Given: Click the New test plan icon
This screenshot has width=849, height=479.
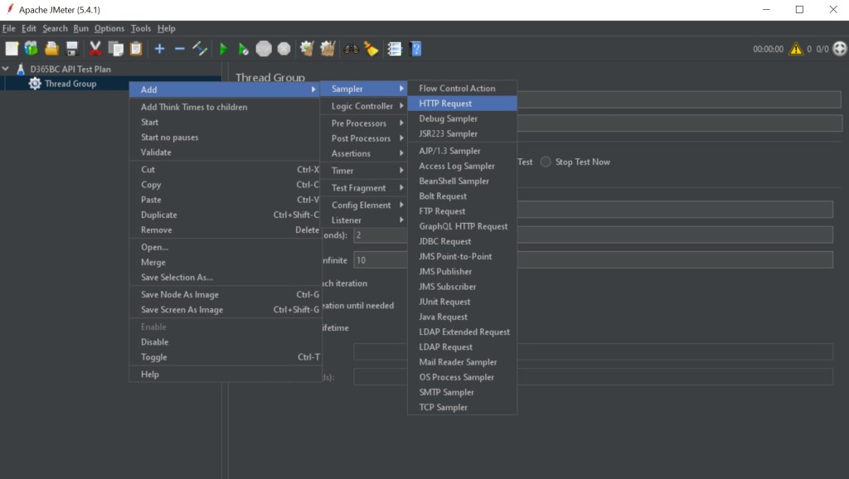Looking at the screenshot, I should click(x=11, y=49).
